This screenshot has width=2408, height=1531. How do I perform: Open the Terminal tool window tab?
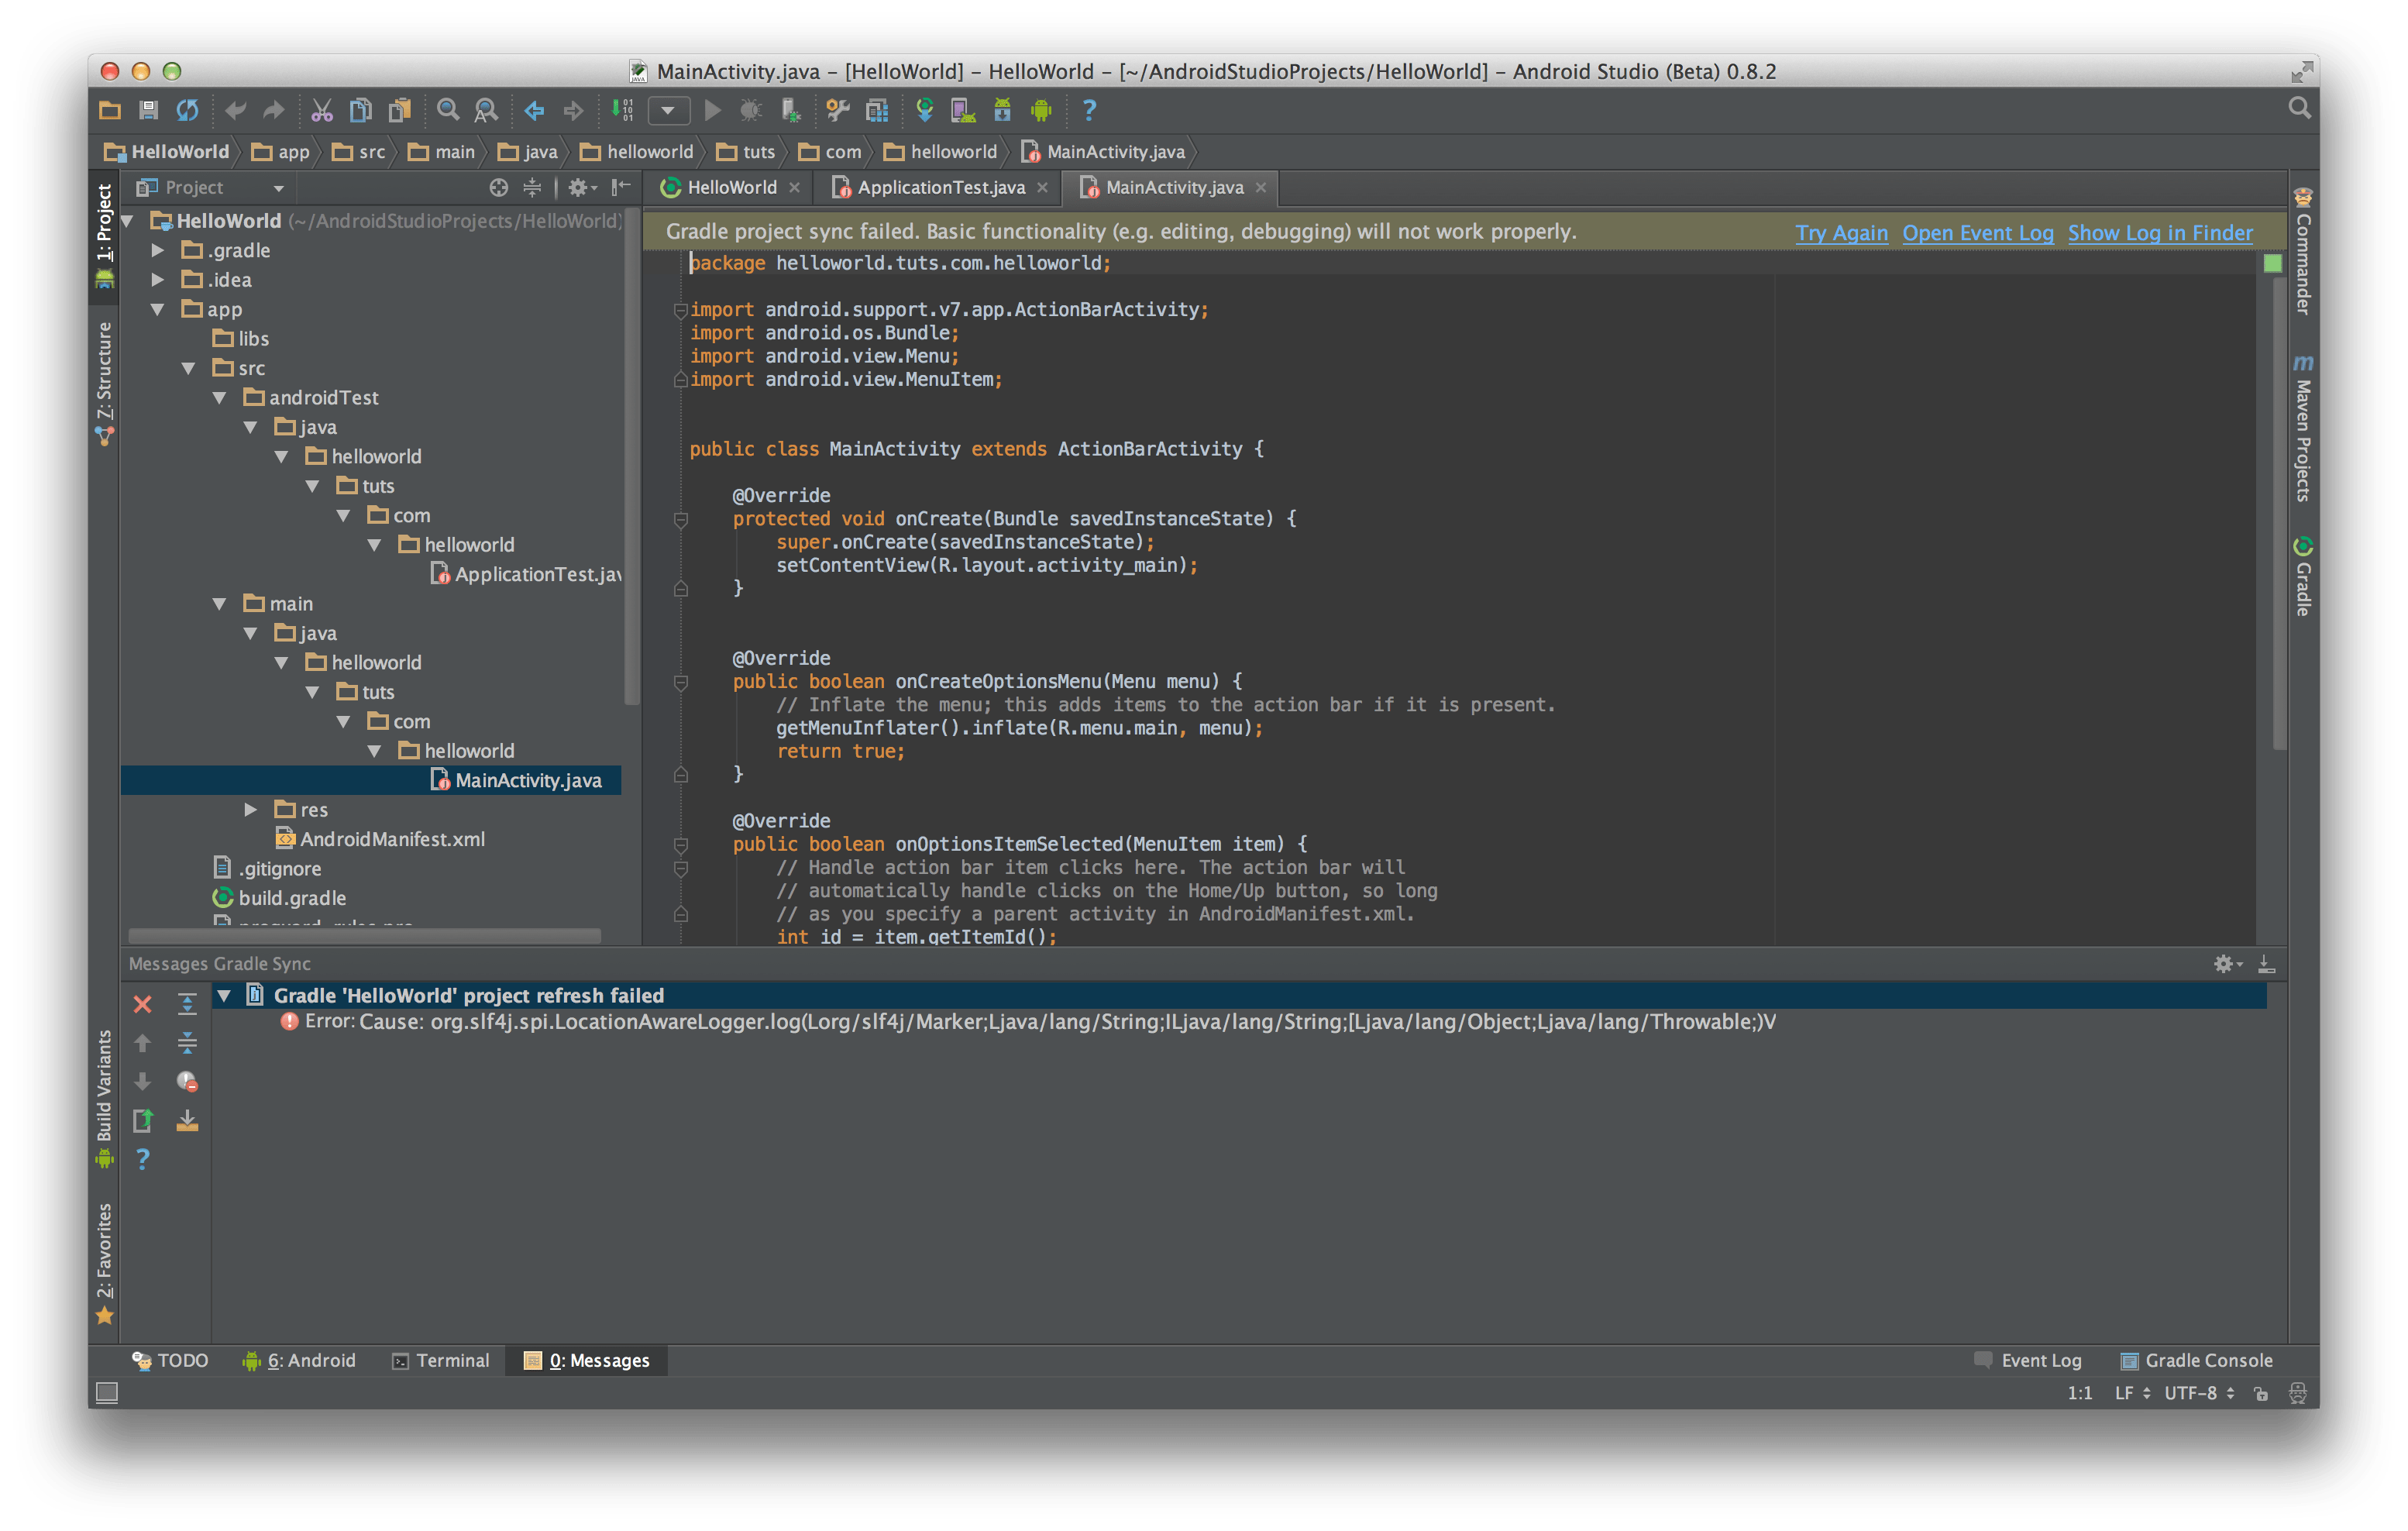(441, 1361)
